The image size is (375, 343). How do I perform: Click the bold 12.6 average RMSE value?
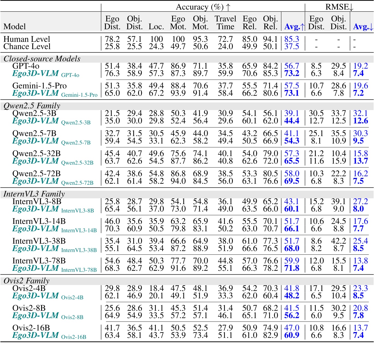pos(360,121)
